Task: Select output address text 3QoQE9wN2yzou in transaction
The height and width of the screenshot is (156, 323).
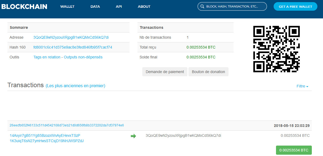Action: [183, 135]
